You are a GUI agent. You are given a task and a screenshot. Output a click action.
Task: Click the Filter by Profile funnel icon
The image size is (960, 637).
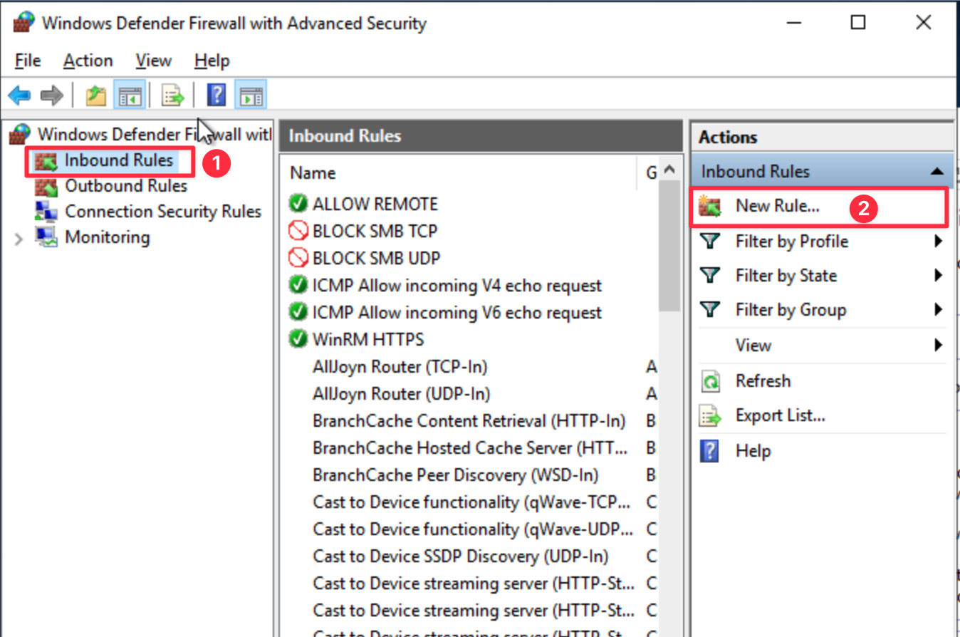tap(710, 242)
